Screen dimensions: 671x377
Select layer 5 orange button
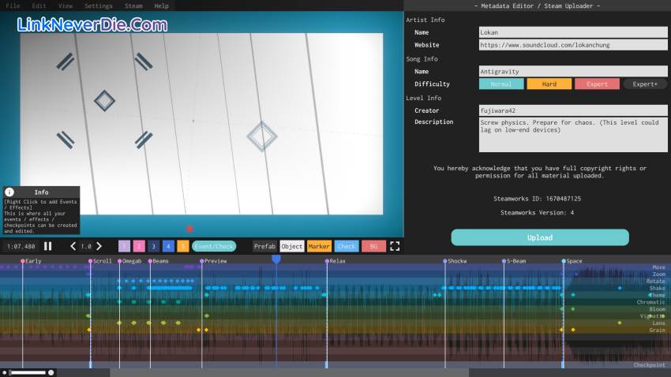coord(183,246)
